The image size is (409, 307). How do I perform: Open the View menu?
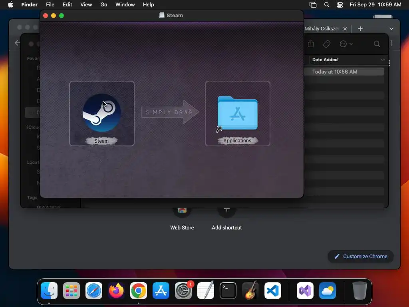[x=86, y=5]
